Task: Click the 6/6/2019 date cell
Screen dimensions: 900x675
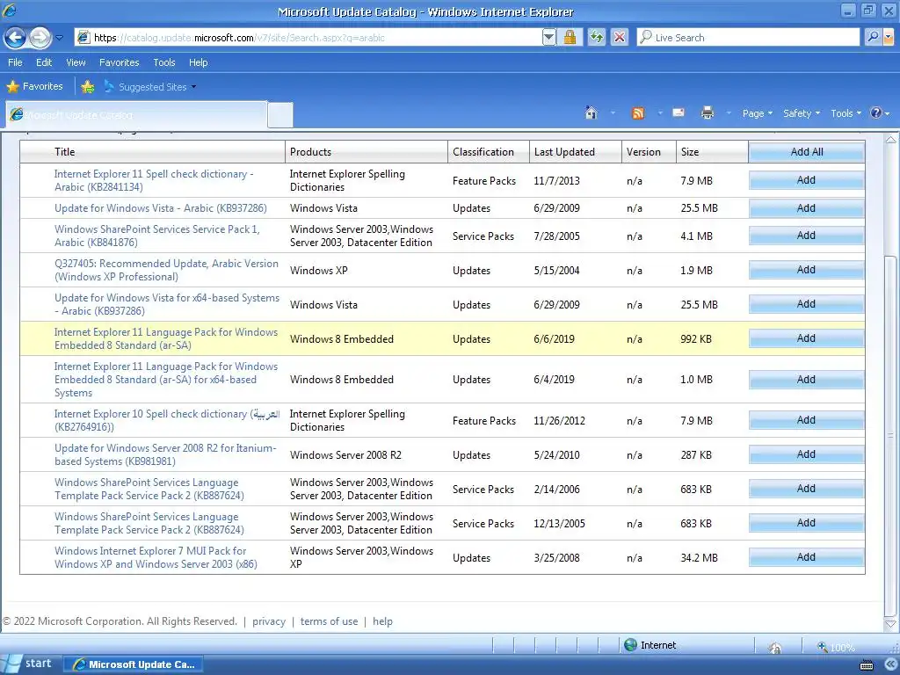Action: [554, 339]
